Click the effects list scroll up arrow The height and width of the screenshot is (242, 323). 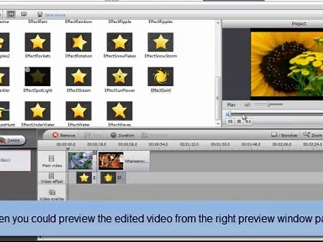pyautogui.click(x=218, y=23)
